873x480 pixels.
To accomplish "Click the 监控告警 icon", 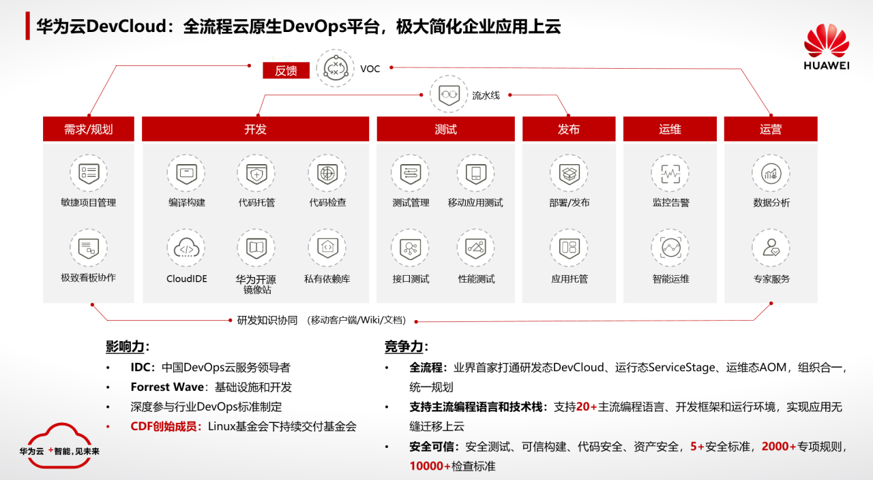I will coord(670,173).
